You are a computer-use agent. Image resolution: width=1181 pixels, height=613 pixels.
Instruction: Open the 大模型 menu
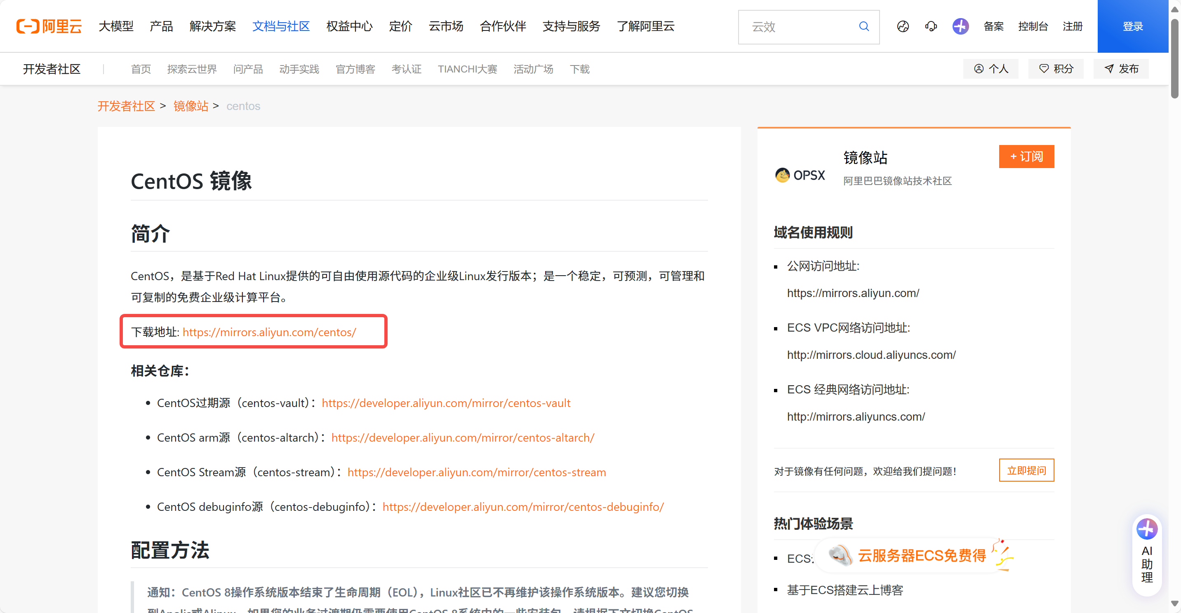[116, 27]
